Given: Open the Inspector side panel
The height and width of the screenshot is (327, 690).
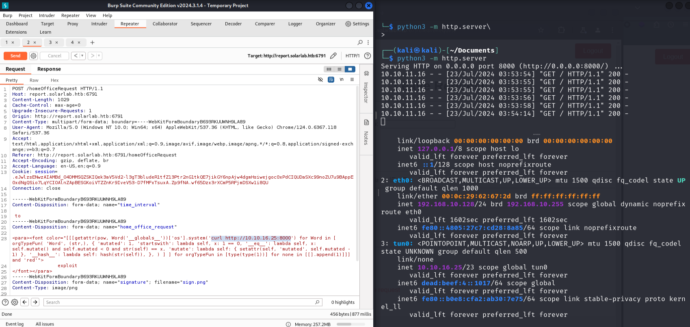Looking at the screenshot, I should pos(366,88).
